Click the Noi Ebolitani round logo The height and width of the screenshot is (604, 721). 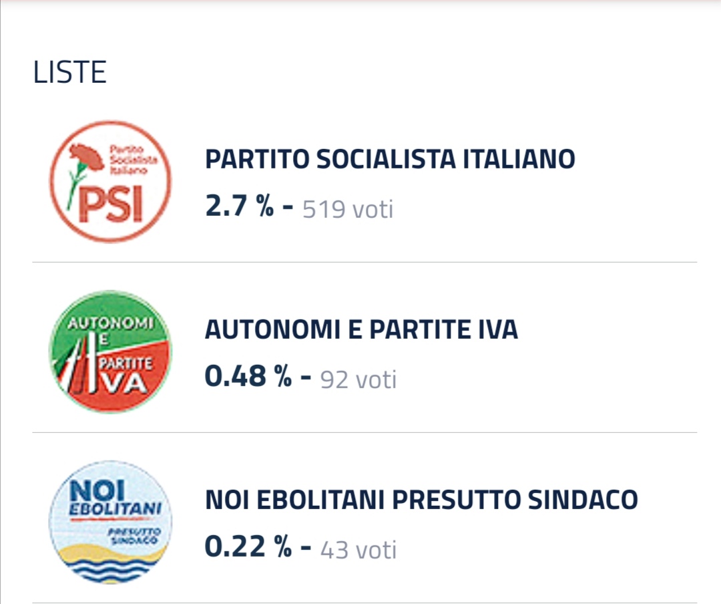(x=110, y=522)
